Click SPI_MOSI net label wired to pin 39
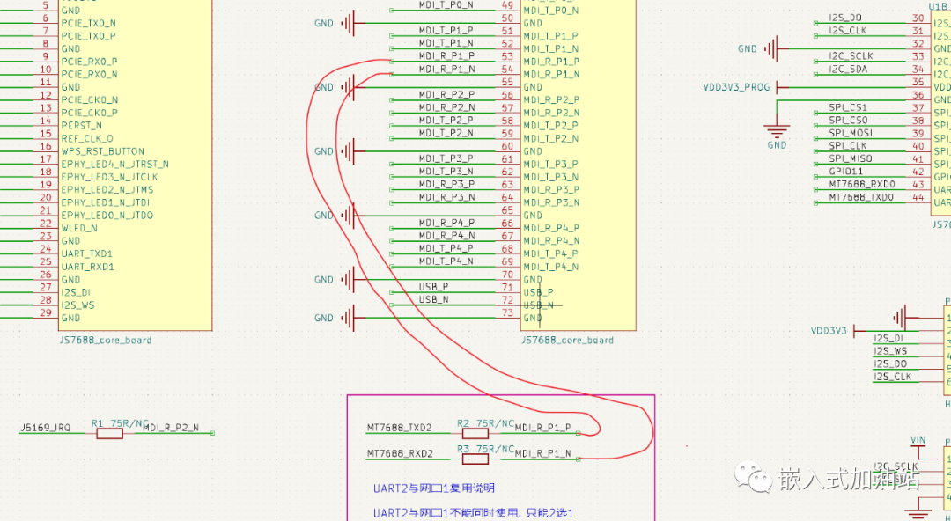Screen dimensions: 951x521 point(851,133)
